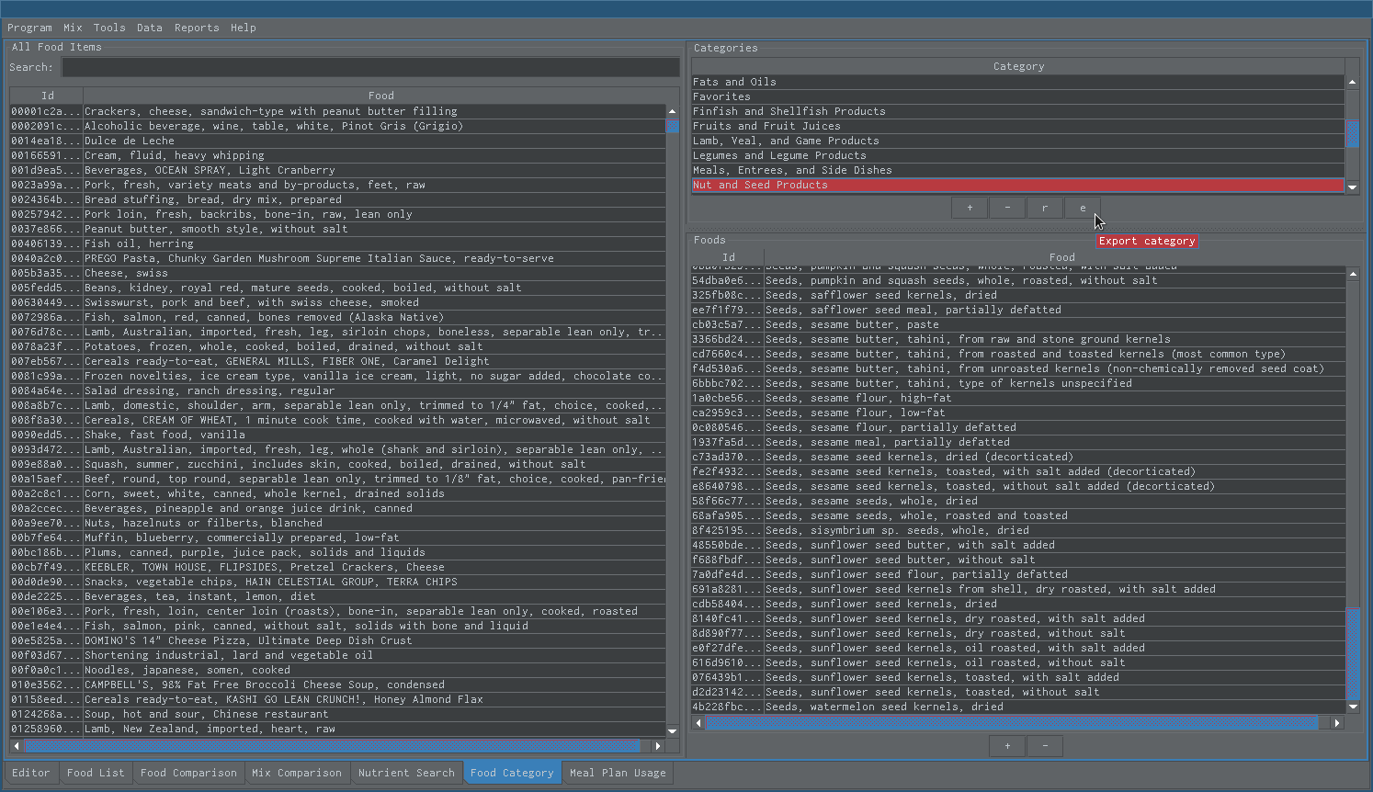Select Cream, fluid, heavy whipping row
The height and width of the screenshot is (792, 1373).
[337, 155]
